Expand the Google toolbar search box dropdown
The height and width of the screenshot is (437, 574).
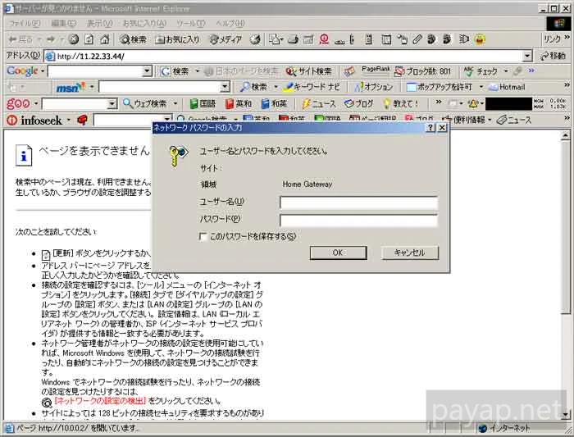point(147,71)
